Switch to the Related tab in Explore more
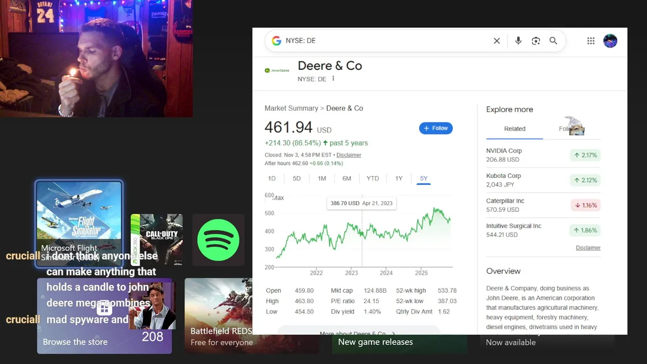Screen dimensions: 647x364 pyautogui.click(x=515, y=129)
